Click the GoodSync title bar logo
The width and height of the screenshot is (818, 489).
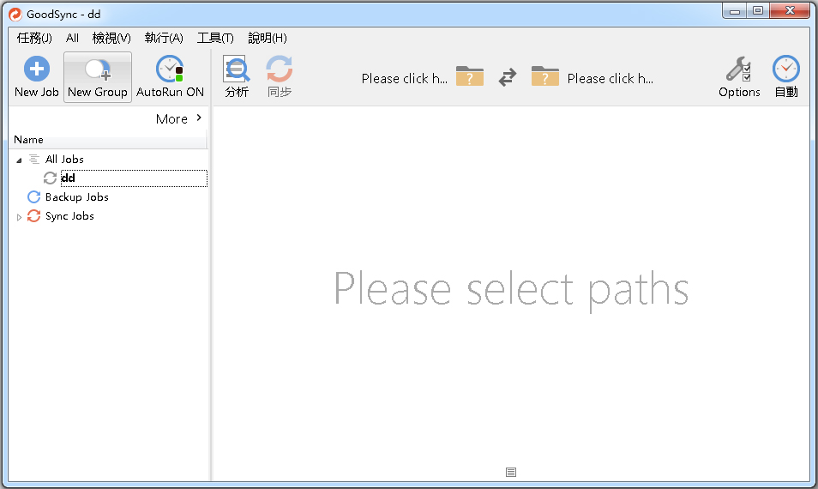pyautogui.click(x=15, y=14)
